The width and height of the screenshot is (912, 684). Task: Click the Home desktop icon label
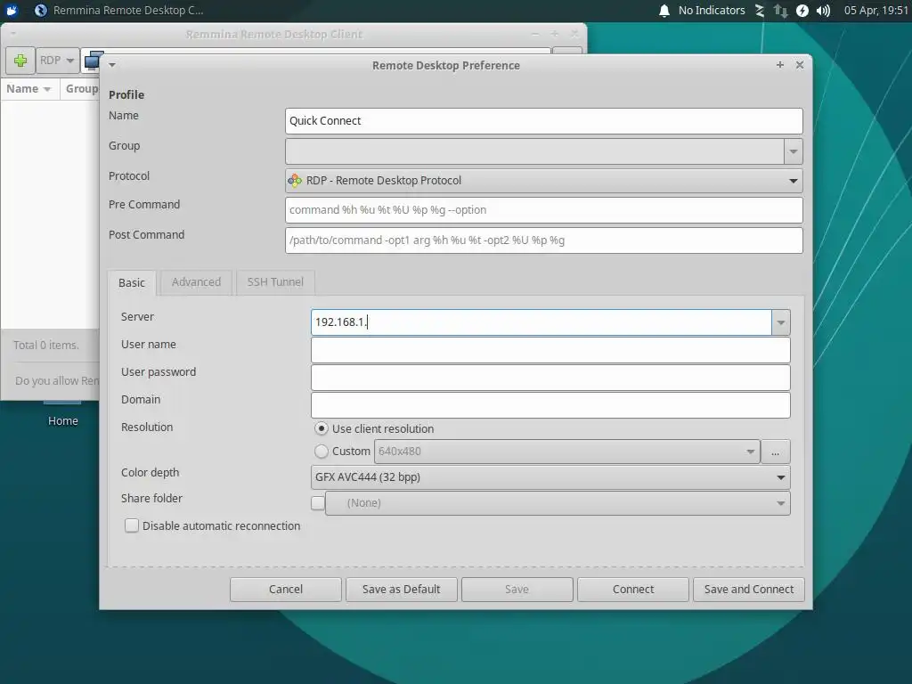(x=63, y=420)
